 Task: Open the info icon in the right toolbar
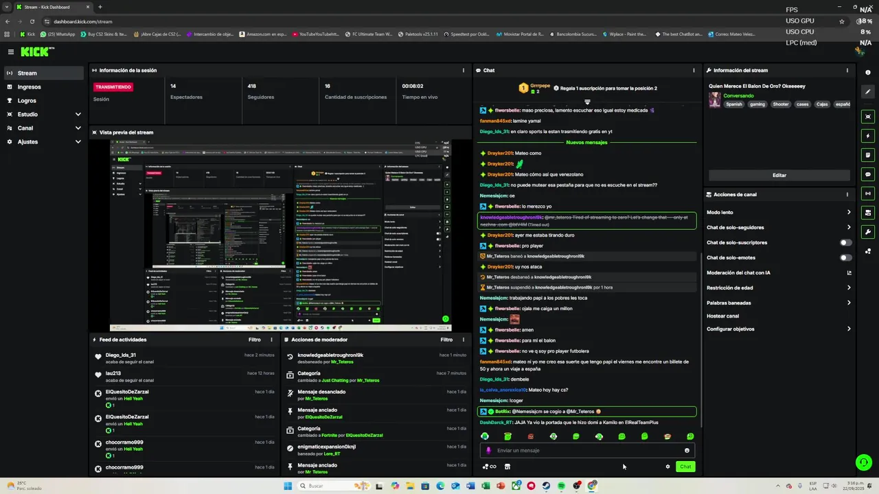(868, 72)
